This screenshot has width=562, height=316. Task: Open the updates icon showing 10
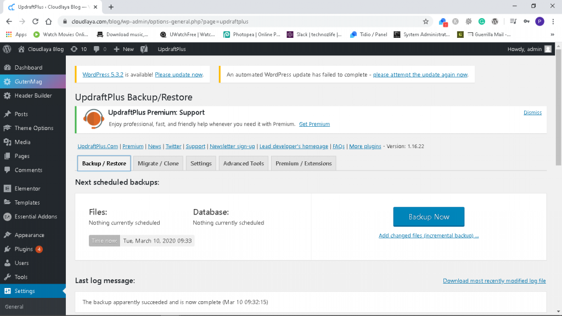[x=79, y=49]
